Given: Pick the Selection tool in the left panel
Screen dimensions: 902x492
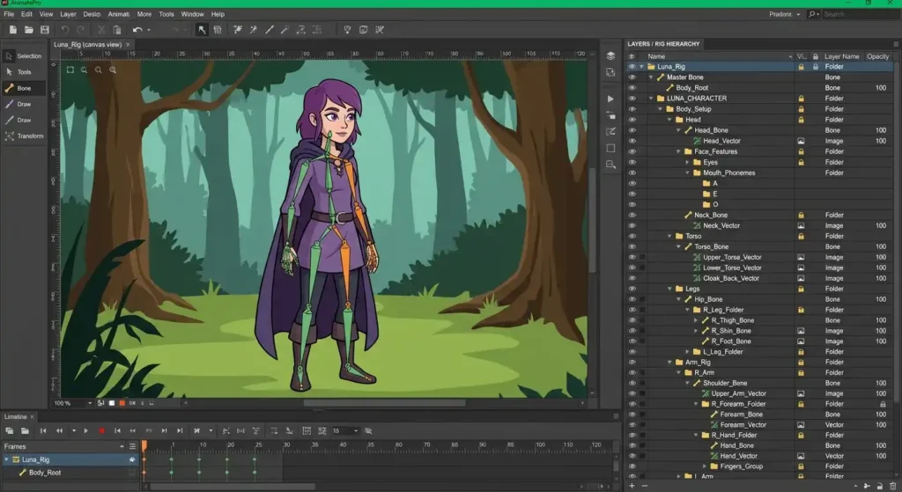Looking at the screenshot, I should click(24, 55).
